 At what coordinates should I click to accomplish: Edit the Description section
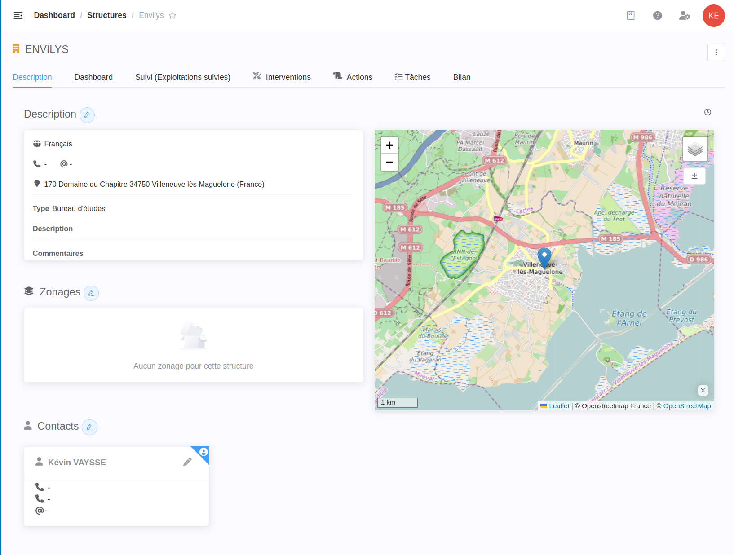[x=87, y=115]
